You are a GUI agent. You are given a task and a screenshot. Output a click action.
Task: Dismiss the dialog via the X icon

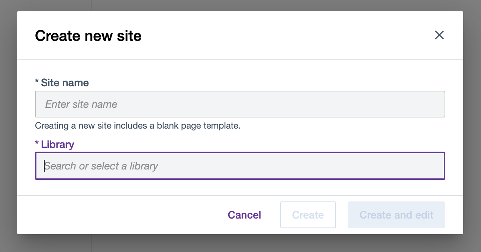tap(439, 35)
